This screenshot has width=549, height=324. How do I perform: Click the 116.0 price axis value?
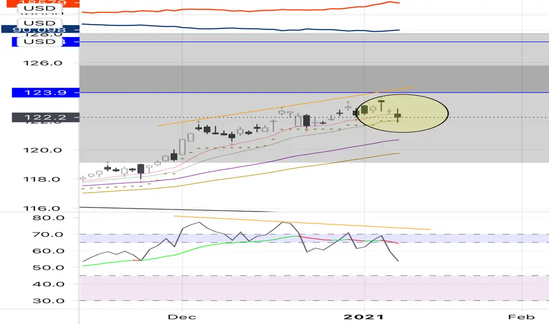(x=42, y=209)
